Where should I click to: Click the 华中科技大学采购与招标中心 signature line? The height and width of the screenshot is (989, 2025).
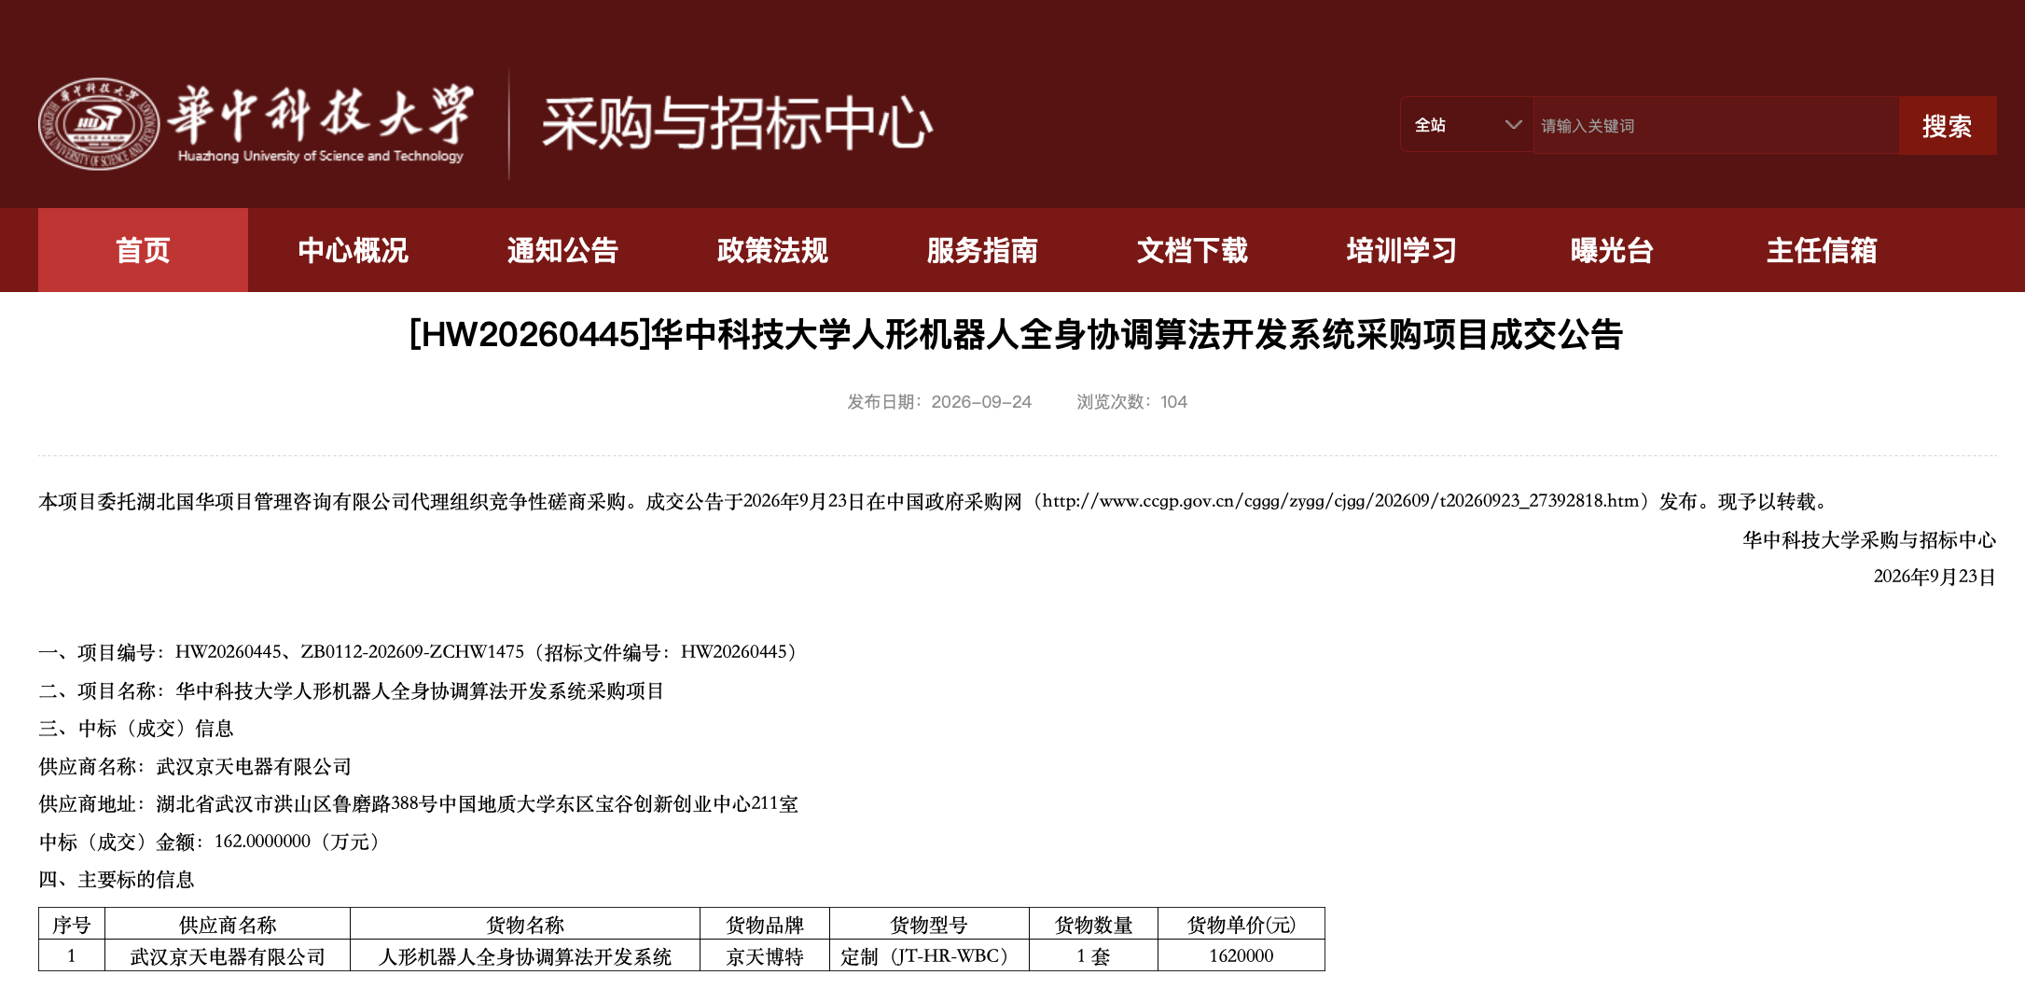coord(1869,539)
